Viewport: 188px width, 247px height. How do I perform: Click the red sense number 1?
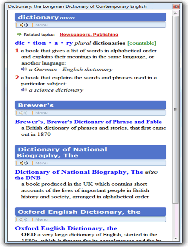coord(17,50)
